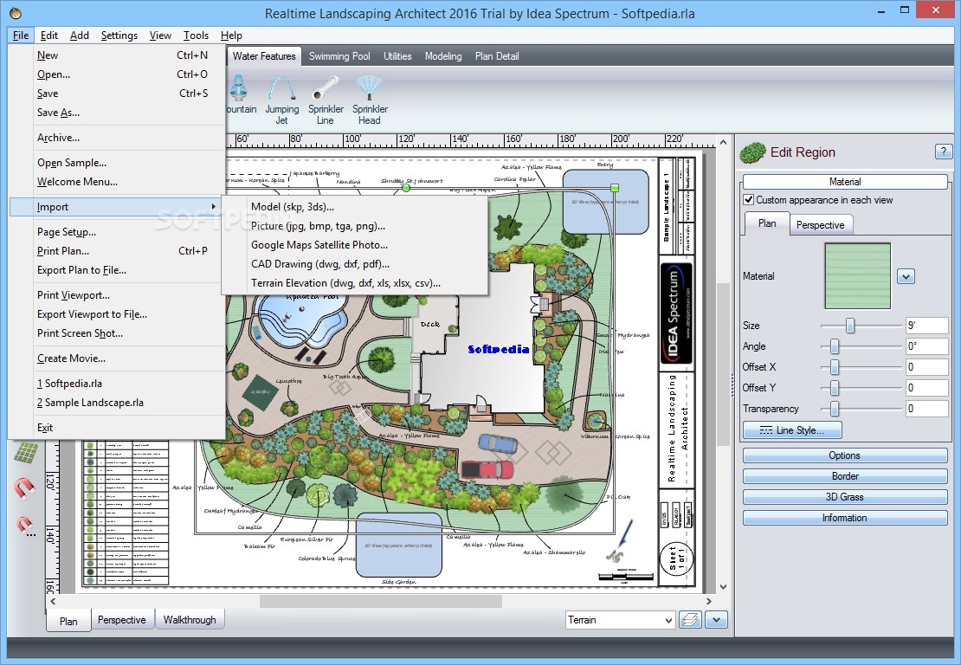Click the layers icon beside Terrain dropdown
The height and width of the screenshot is (665, 961).
(690, 620)
